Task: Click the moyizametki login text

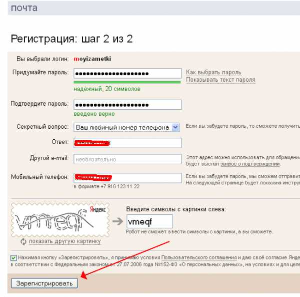Action: (x=92, y=59)
